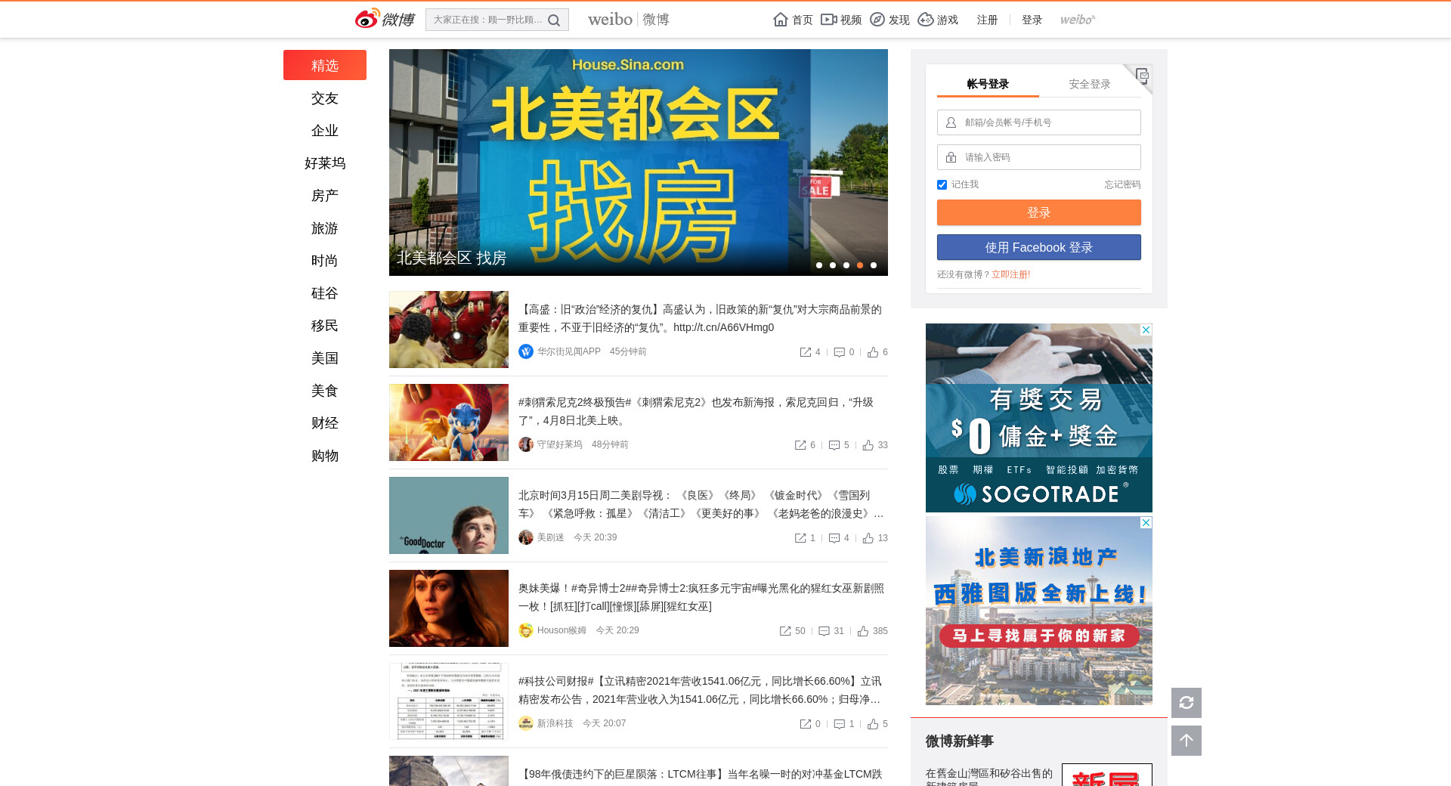Select 好莱坞 category in sidebar
Viewport: 1451px width, 786px height.
pos(324,163)
